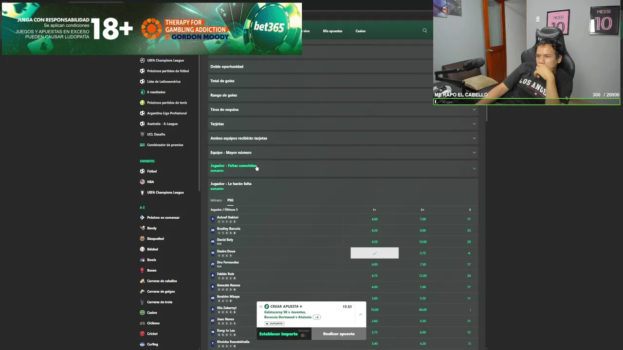Pick Achraf Hakimi 1+ odds 4.00
Screen dimensions: 623x350
click(374, 219)
